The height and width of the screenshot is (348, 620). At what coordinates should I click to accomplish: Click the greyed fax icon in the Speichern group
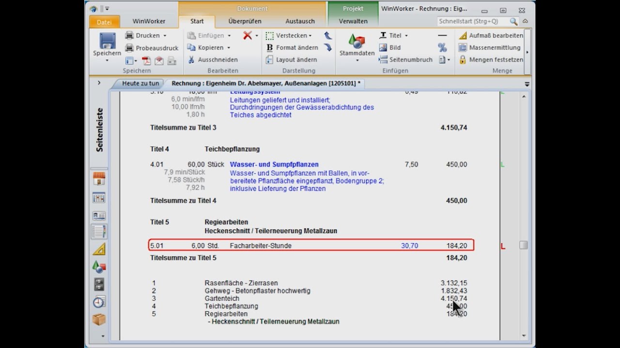(x=171, y=60)
